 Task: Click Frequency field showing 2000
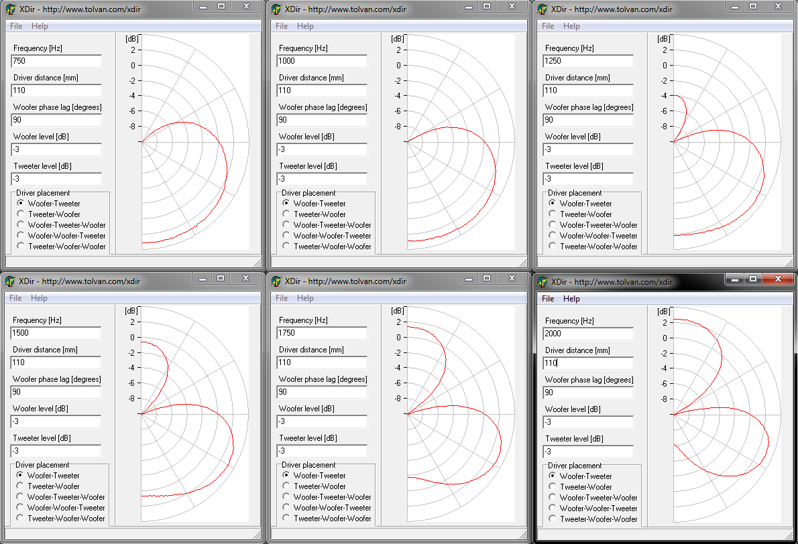point(588,334)
